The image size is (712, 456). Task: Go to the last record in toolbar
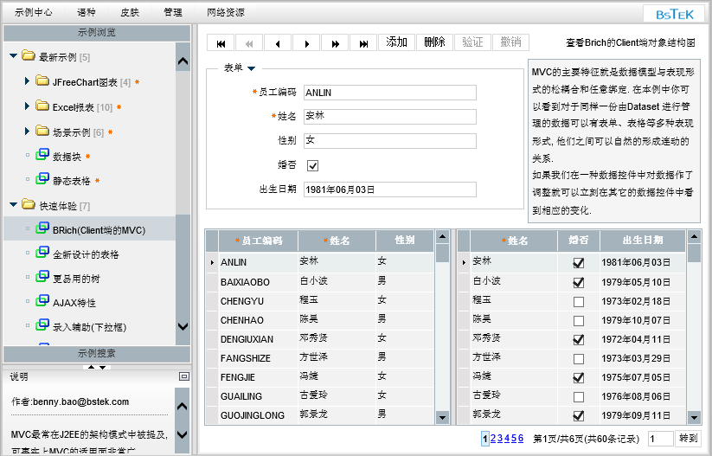(x=364, y=42)
